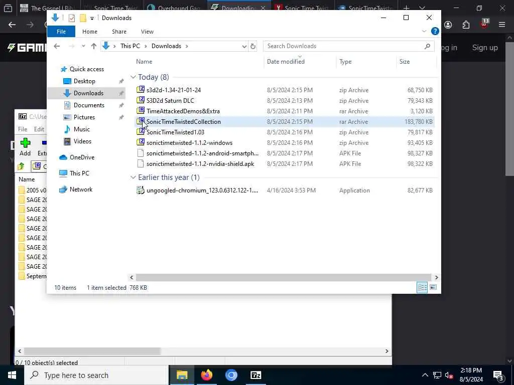The height and width of the screenshot is (385, 514).
Task: Select Network in the navigation pane
Action: click(81, 189)
